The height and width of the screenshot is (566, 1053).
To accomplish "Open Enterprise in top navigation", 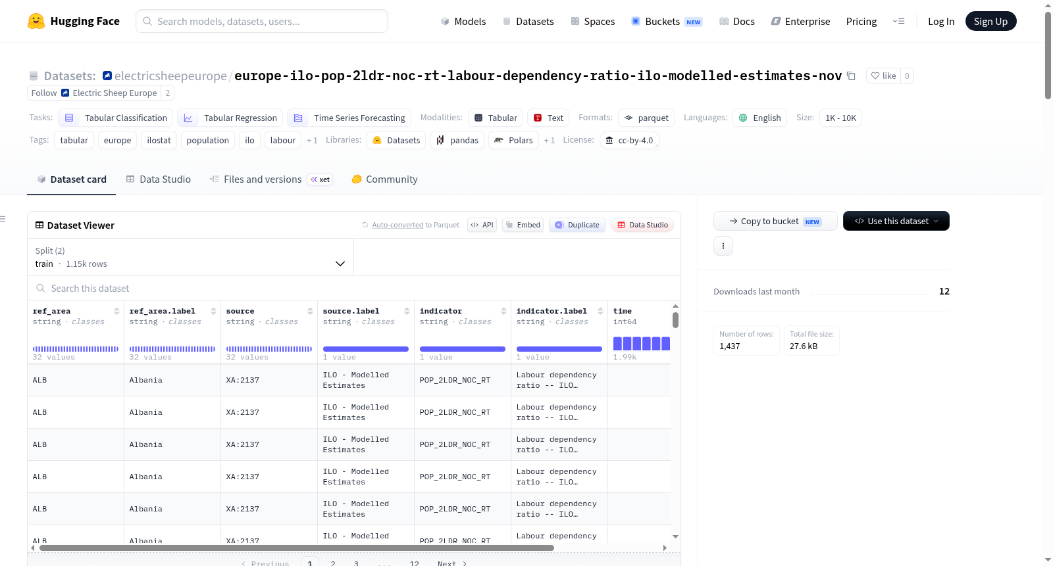I will coord(800,21).
